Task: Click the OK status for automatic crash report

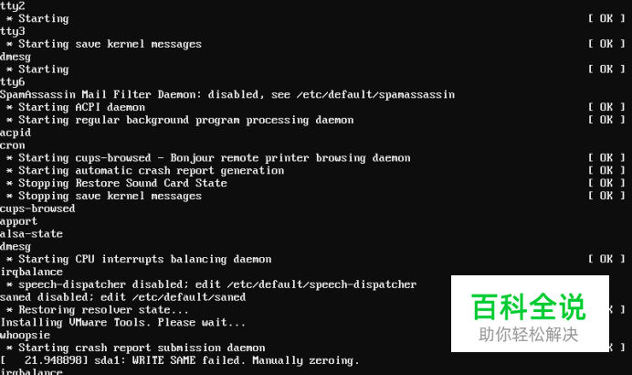Action: pyautogui.click(x=606, y=170)
